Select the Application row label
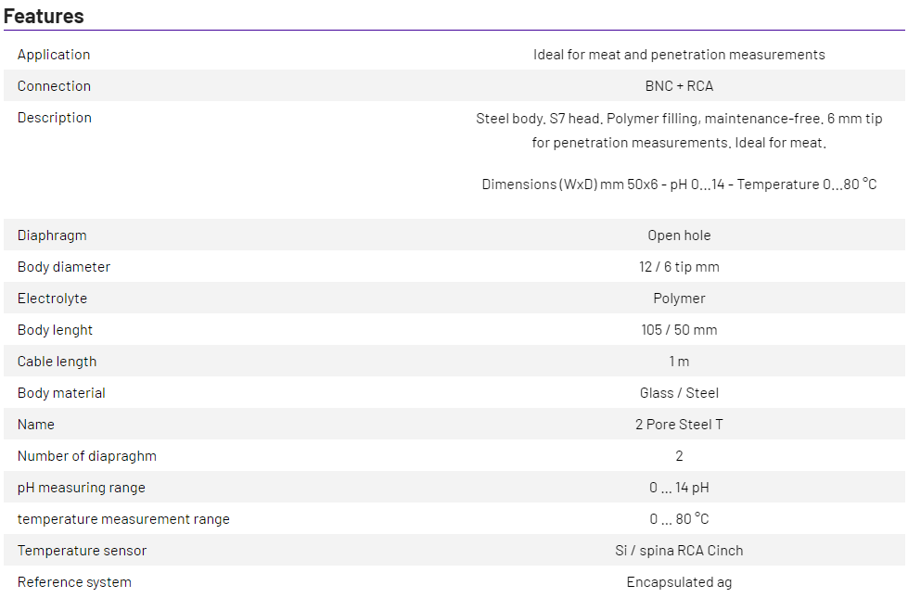 click(x=54, y=55)
